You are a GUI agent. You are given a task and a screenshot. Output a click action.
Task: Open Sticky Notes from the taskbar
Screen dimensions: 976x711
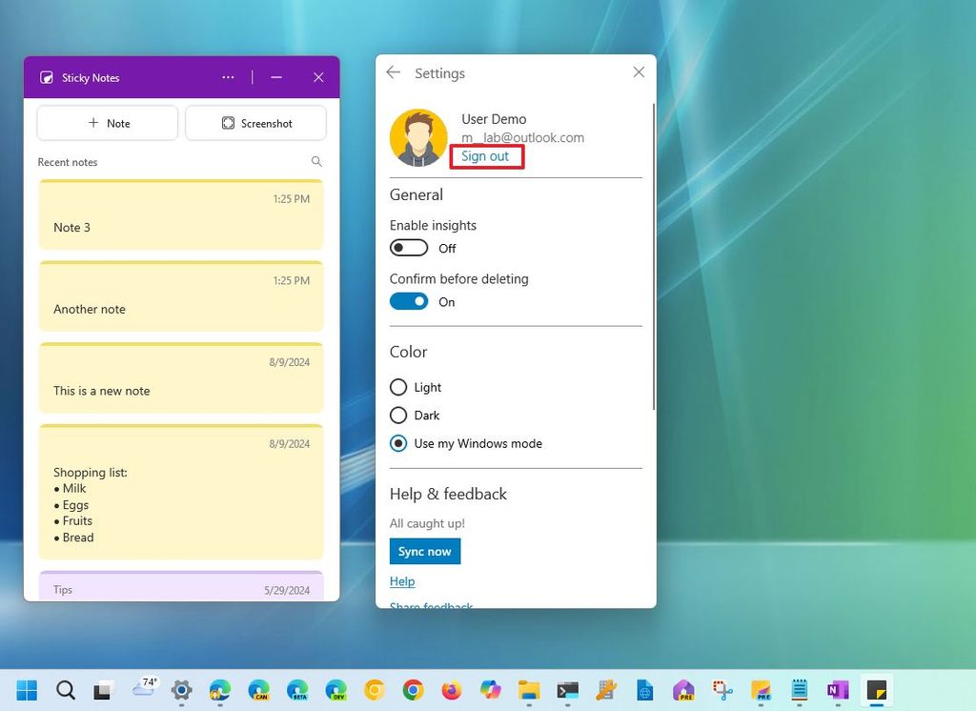(x=875, y=689)
